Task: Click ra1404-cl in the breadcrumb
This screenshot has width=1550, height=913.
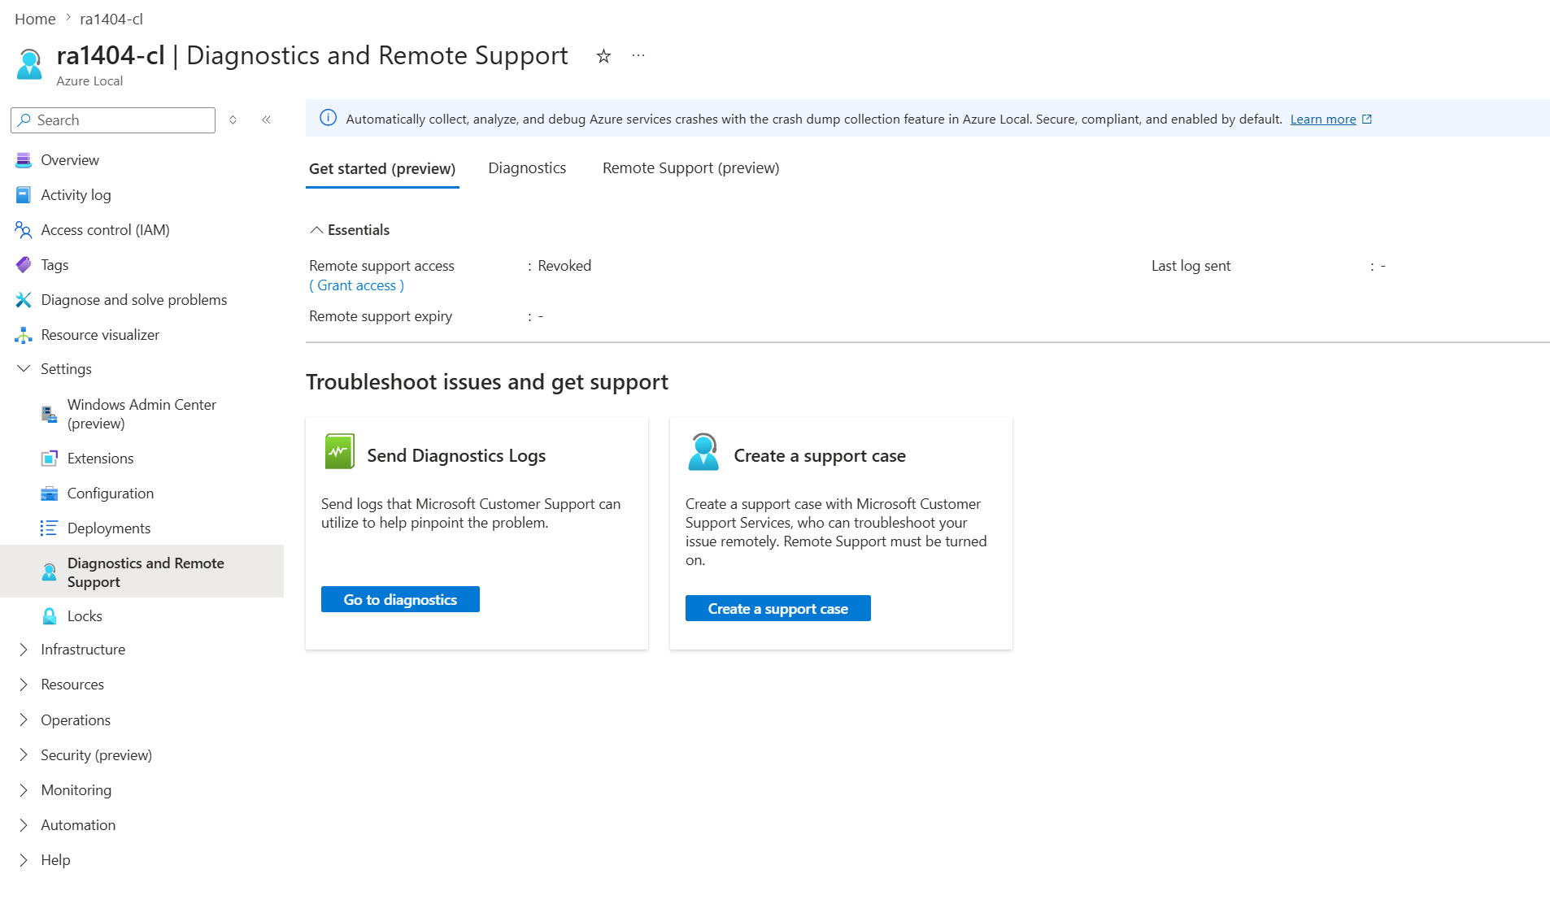Action: point(111,19)
